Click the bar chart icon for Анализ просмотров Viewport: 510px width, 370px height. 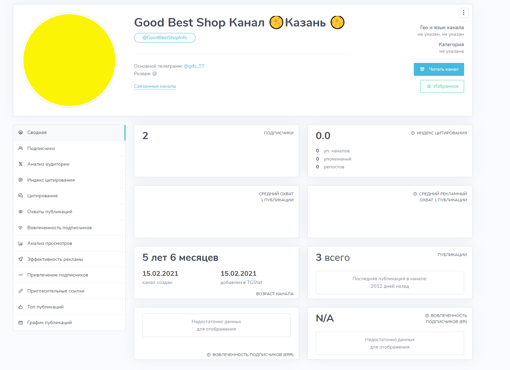tap(20, 243)
